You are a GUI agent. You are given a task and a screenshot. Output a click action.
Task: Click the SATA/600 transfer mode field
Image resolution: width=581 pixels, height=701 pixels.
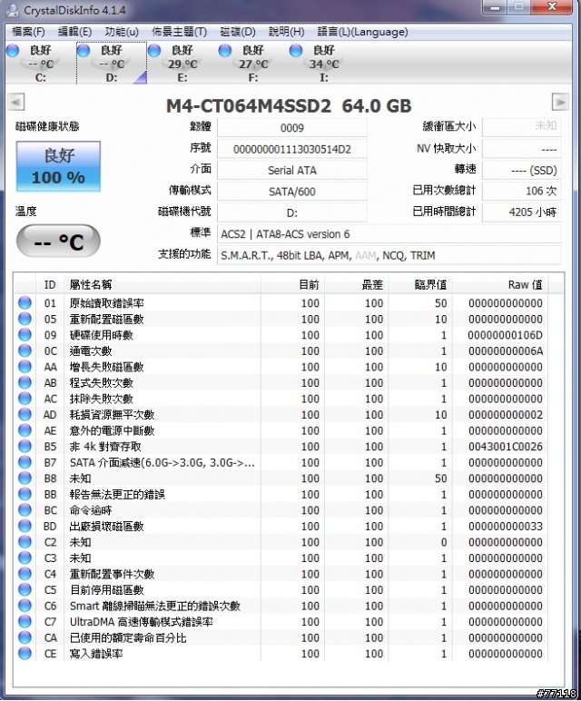(x=292, y=192)
